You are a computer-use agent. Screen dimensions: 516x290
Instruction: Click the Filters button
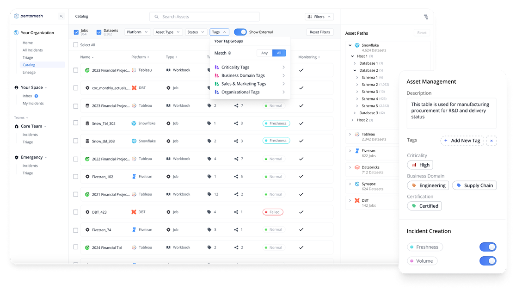point(319,17)
